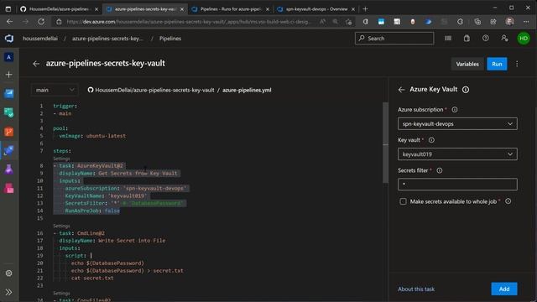Click the Azure DevOps logo icon

pyautogui.click(x=9, y=39)
